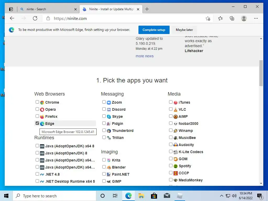Open the Windows Start menu
Screen dimensions: 268x201
pyautogui.click(x=6, y=196)
